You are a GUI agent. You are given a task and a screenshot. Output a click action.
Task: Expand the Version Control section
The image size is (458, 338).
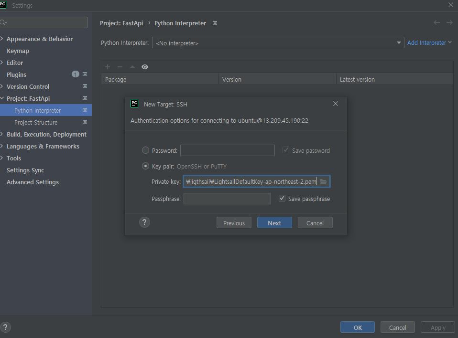[2, 86]
